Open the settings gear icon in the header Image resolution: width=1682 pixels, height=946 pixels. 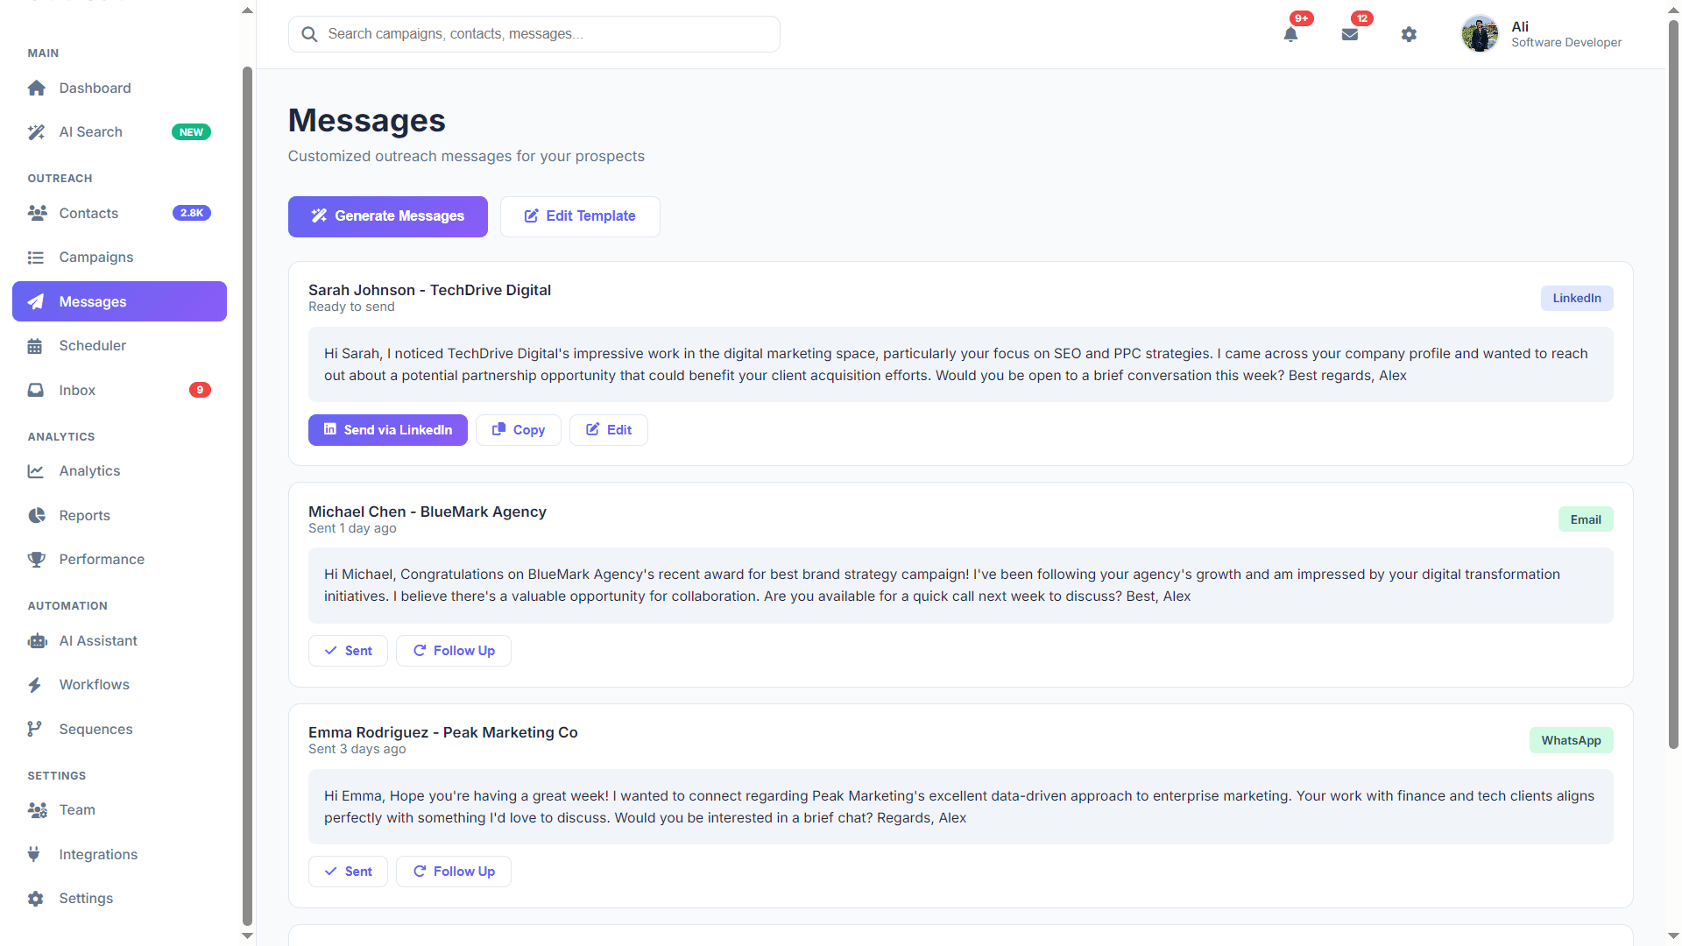point(1409,34)
